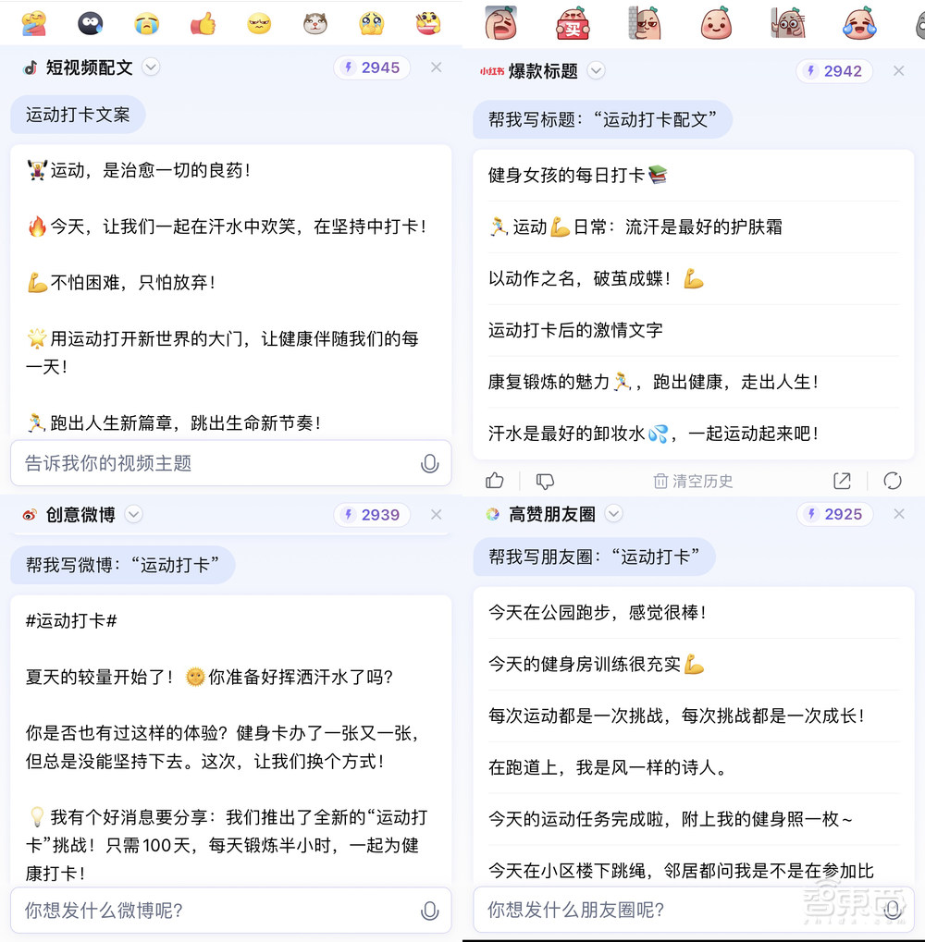Click the trash icon next to 清空历史
Screen dimensions: 925x942
click(660, 481)
